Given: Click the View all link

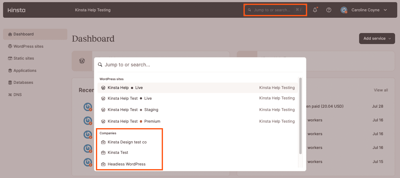Looking at the screenshot, I should pyautogui.click(x=381, y=90).
